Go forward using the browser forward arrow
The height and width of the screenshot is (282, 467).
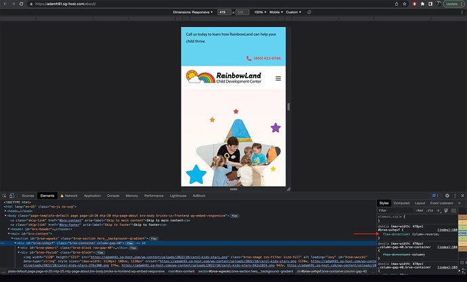(13, 4)
